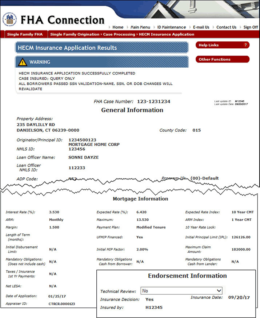Click Margin value 1.500
The width and height of the screenshot is (260, 318).
(54, 228)
